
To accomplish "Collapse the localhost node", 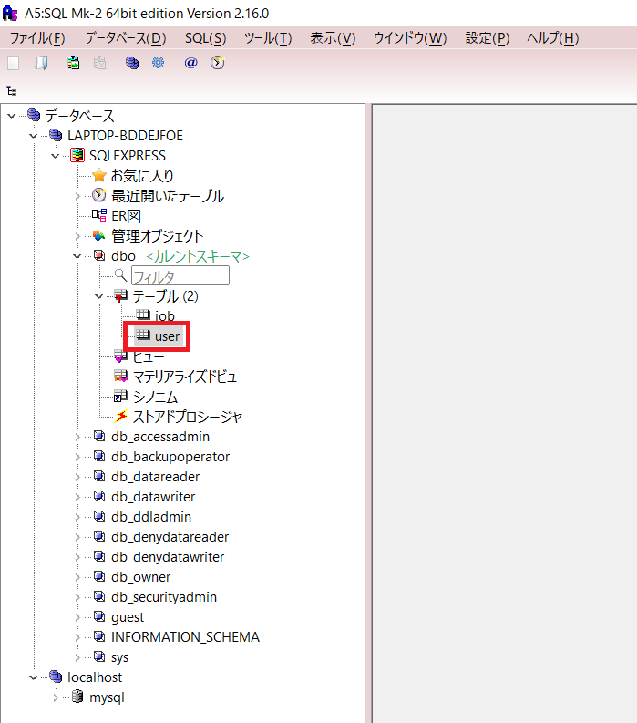I will point(33,677).
